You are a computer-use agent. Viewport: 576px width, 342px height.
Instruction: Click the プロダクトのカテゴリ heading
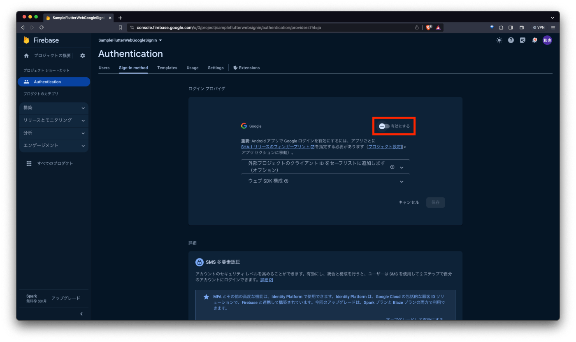tap(41, 94)
